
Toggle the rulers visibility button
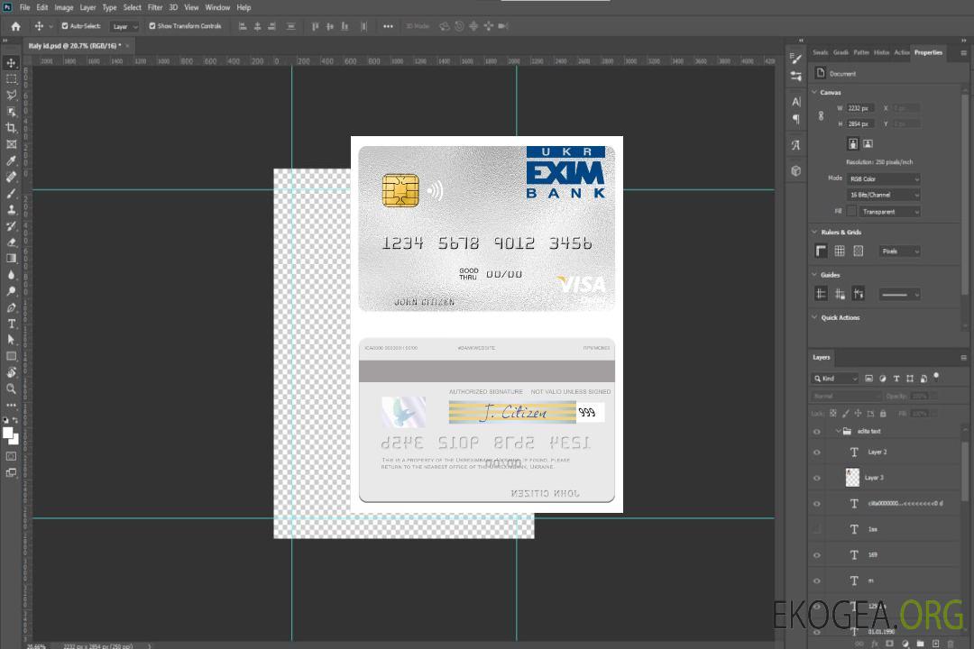click(x=821, y=251)
